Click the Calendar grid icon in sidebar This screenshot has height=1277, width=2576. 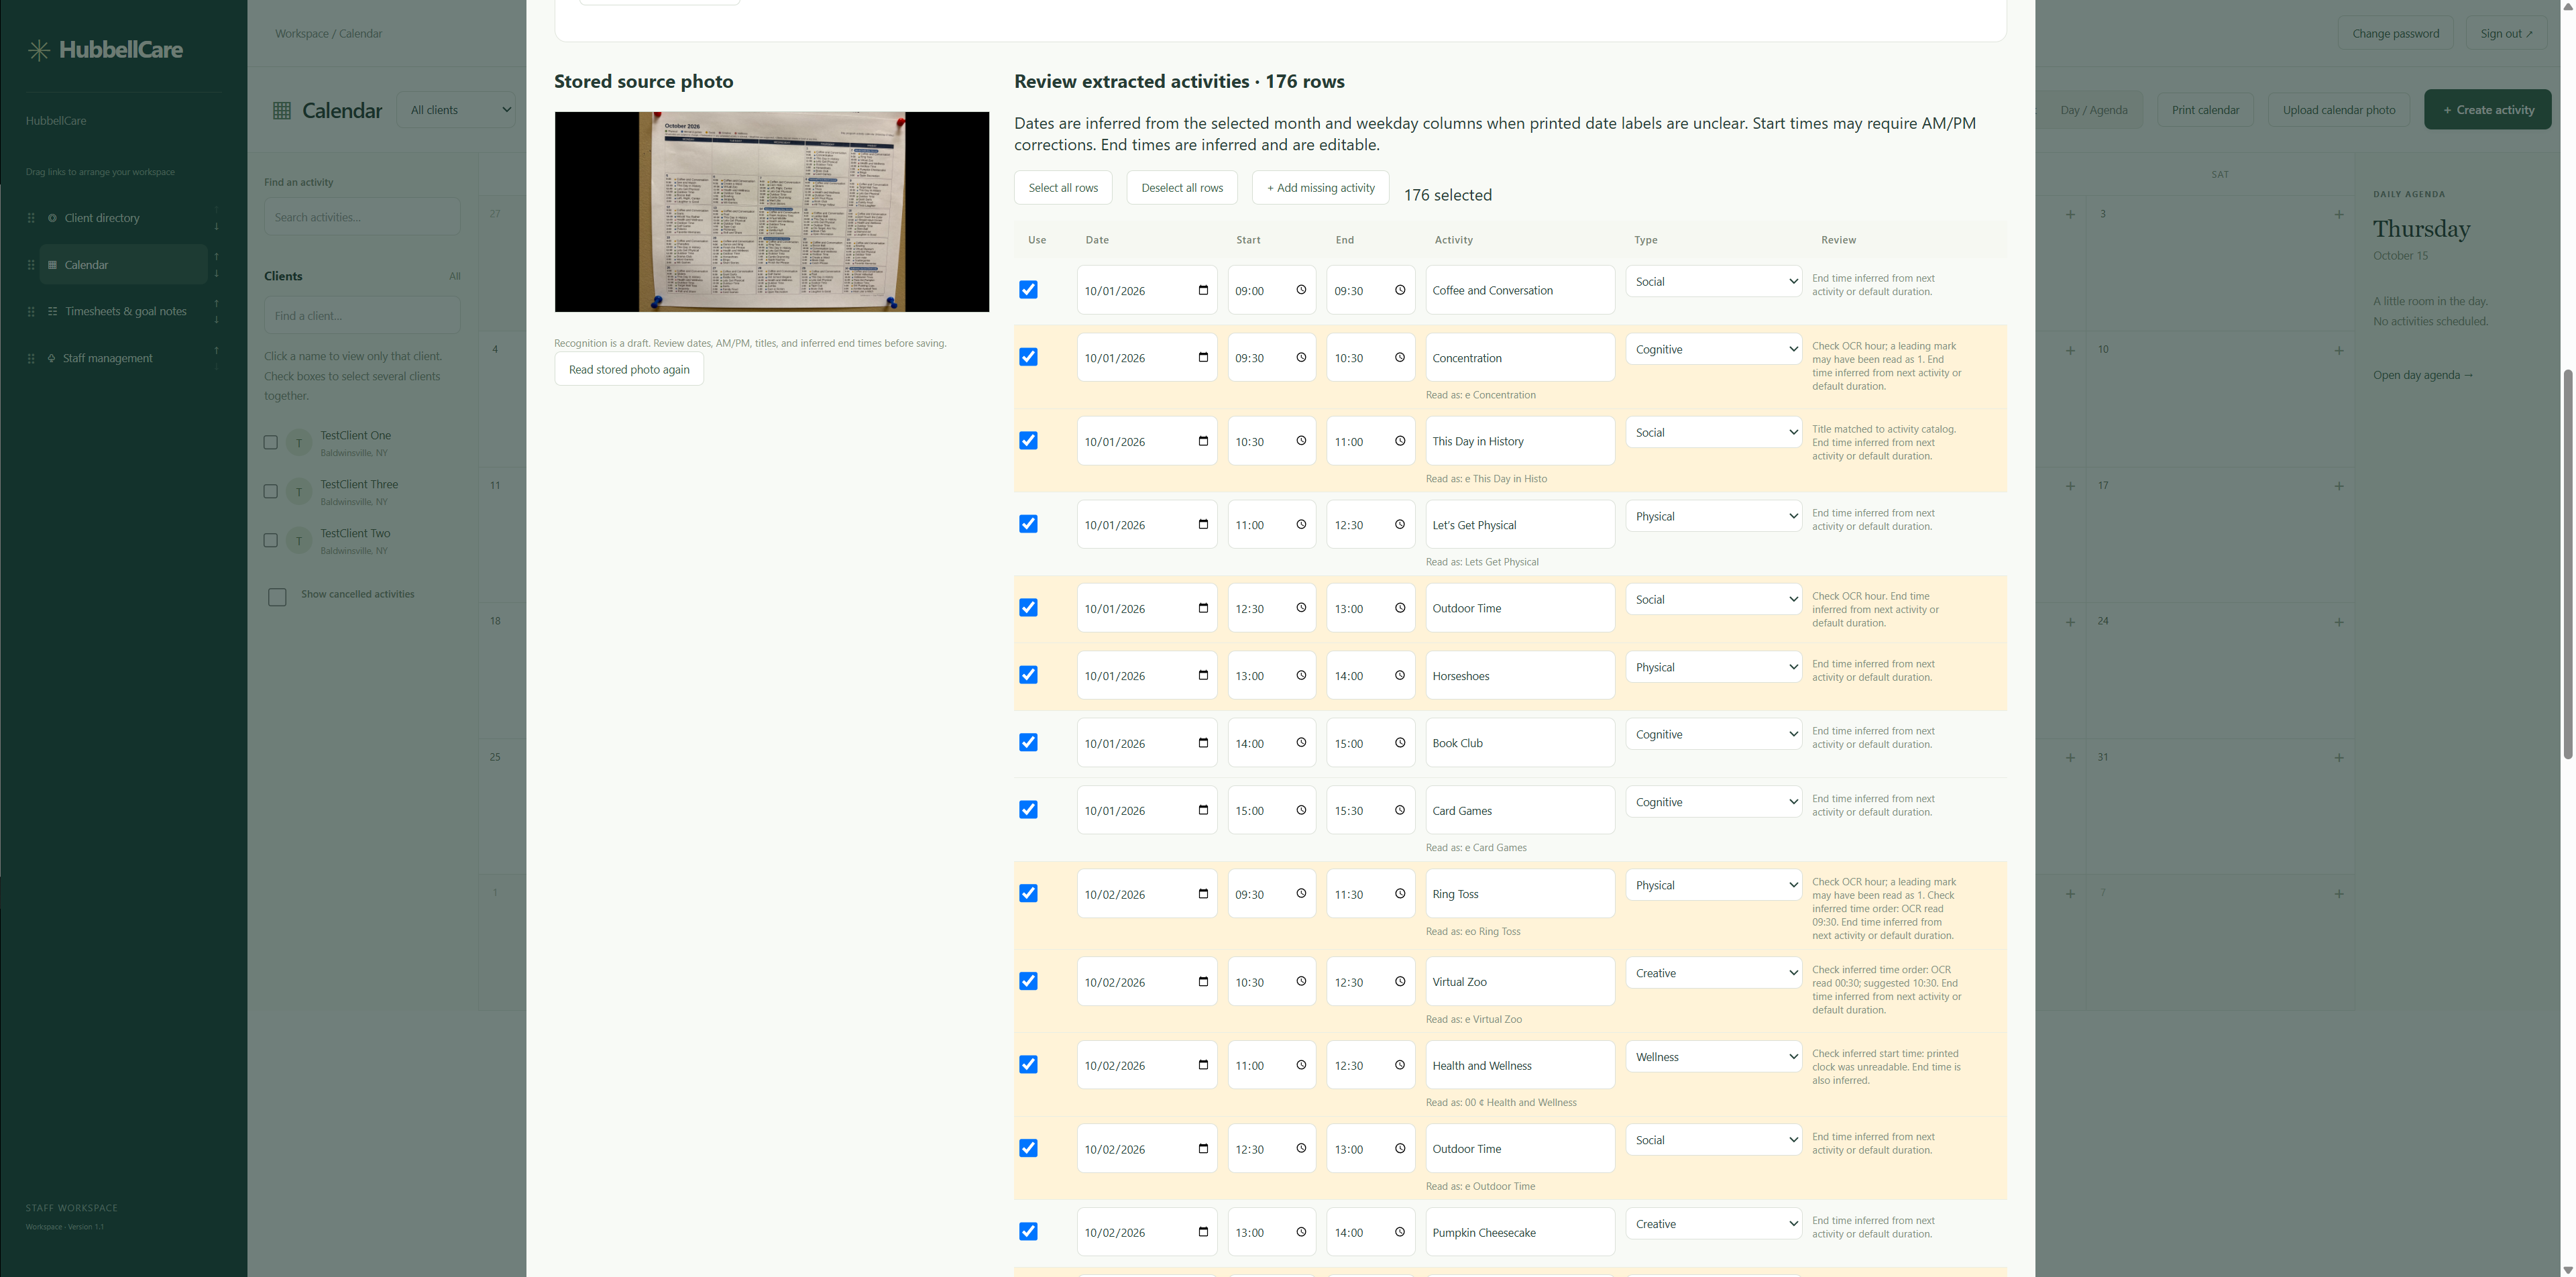point(52,265)
